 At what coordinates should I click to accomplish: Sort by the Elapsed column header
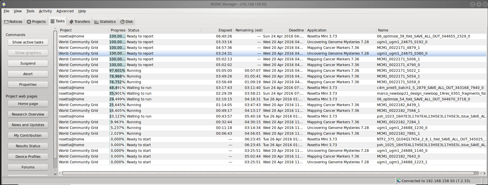(x=217, y=30)
